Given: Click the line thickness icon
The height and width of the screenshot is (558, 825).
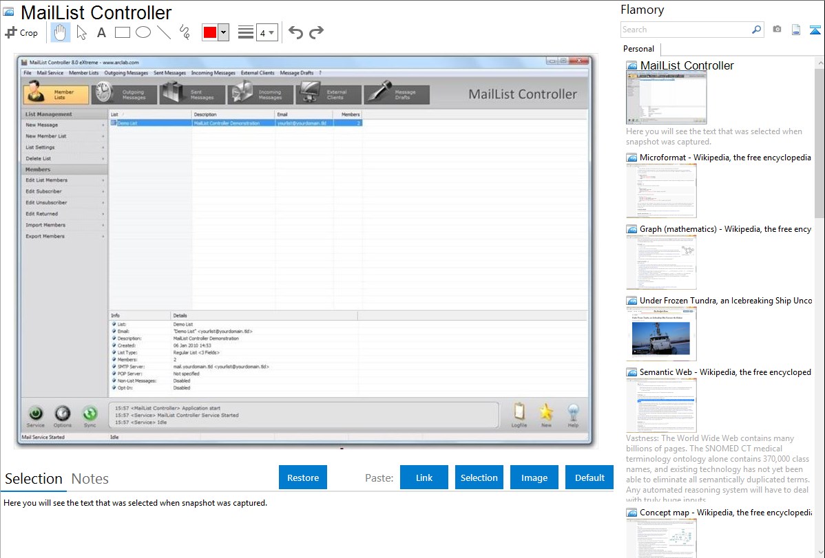Looking at the screenshot, I should pyautogui.click(x=246, y=32).
